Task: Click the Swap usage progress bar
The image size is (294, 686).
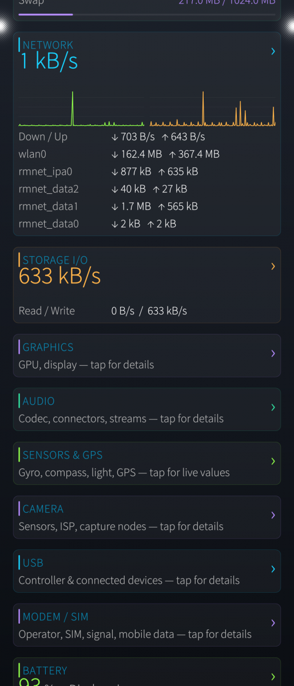Action: click(147, 14)
